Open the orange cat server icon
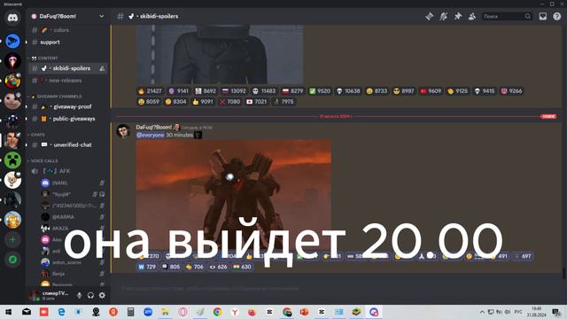Screen dimensions: 567x319 click(12, 220)
